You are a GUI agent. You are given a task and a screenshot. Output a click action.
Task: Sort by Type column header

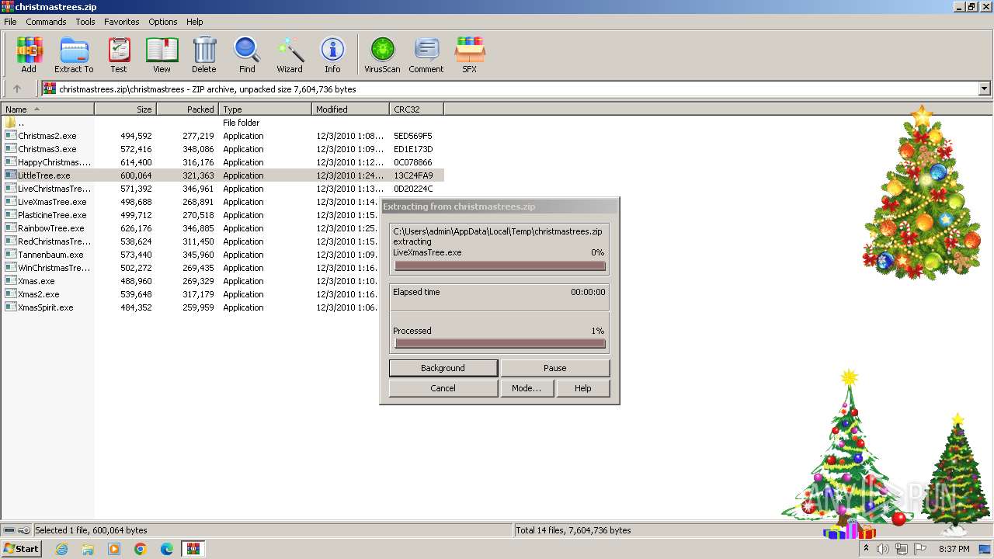[x=265, y=109]
